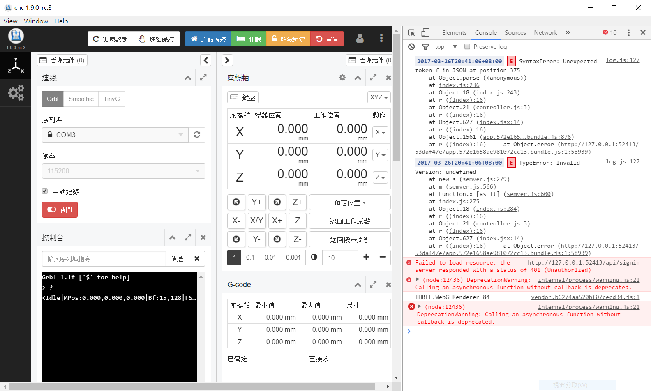Image resolution: width=651 pixels, height=391 pixels.
Task: Open settings gears in the sidebar
Action: (x=16, y=93)
